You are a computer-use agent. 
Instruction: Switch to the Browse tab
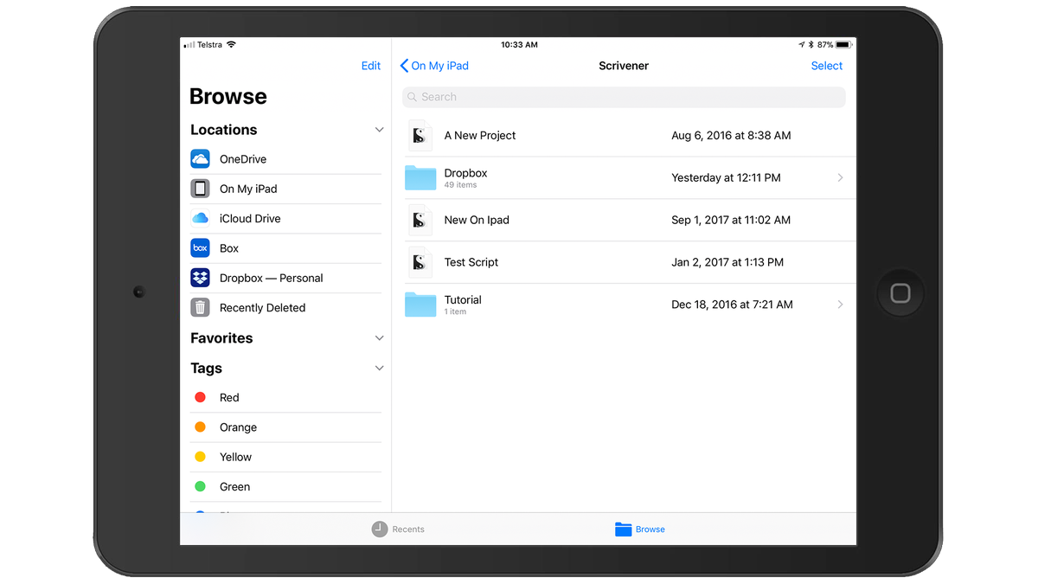pos(640,529)
